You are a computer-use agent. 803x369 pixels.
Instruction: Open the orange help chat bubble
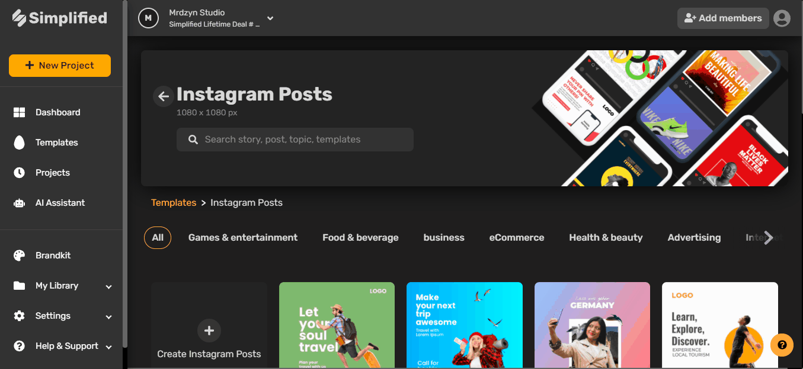(782, 345)
